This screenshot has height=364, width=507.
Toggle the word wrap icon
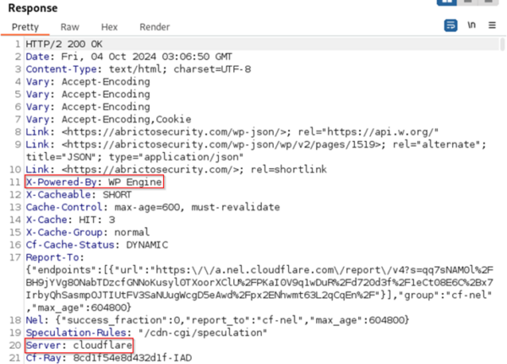(x=450, y=25)
